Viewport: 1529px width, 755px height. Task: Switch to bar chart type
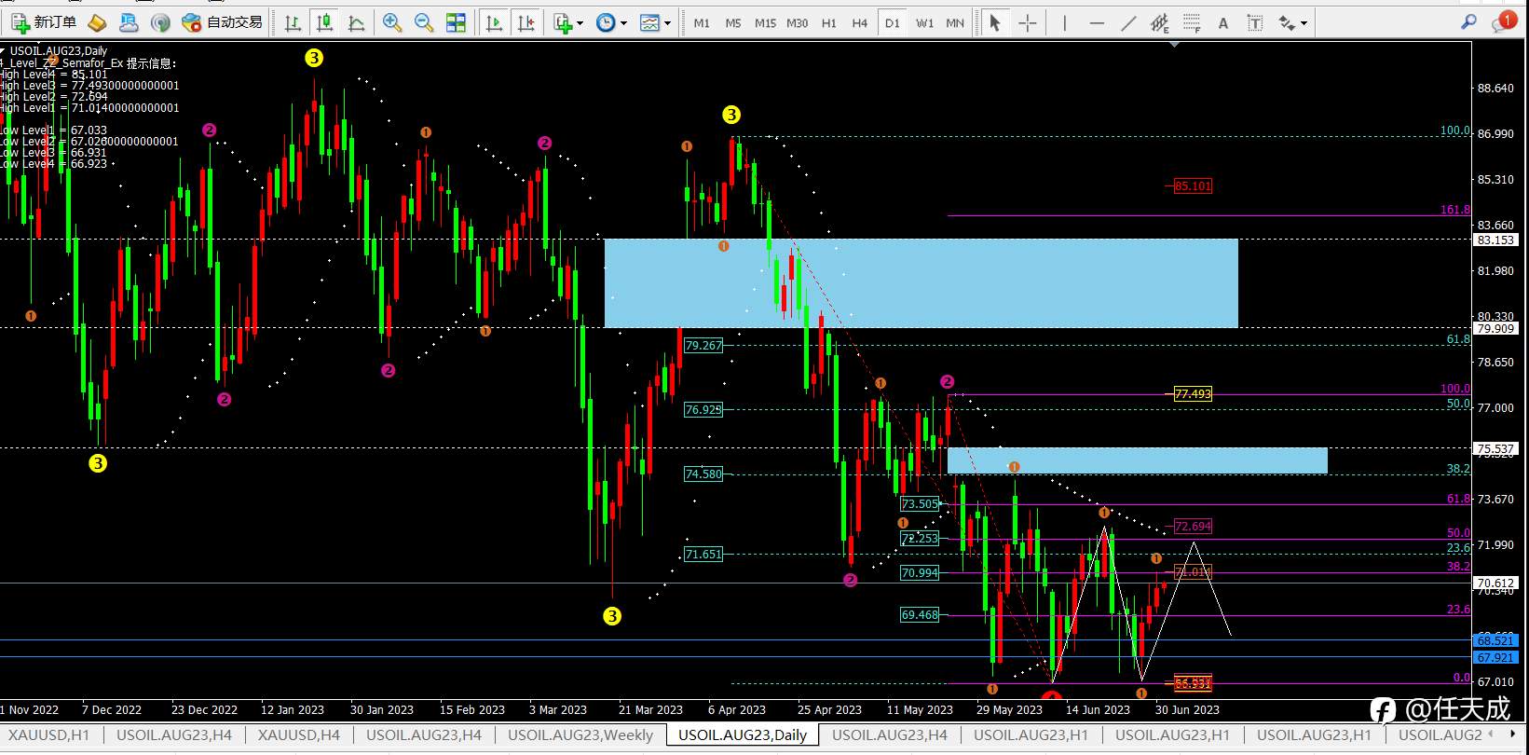[293, 22]
